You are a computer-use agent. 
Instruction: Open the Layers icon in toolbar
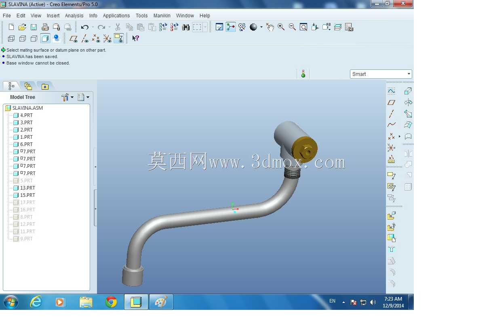[338, 27]
